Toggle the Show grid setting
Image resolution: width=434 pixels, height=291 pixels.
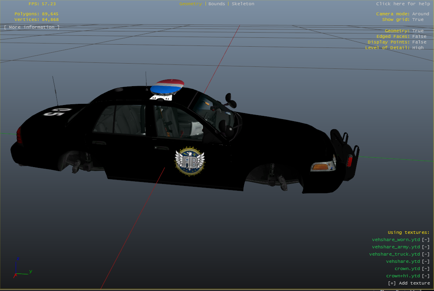tap(418, 19)
